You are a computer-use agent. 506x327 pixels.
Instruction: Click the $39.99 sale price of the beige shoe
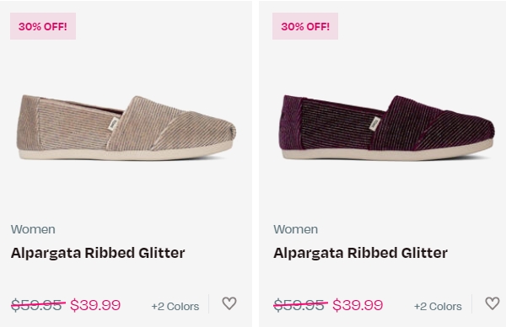(95, 305)
